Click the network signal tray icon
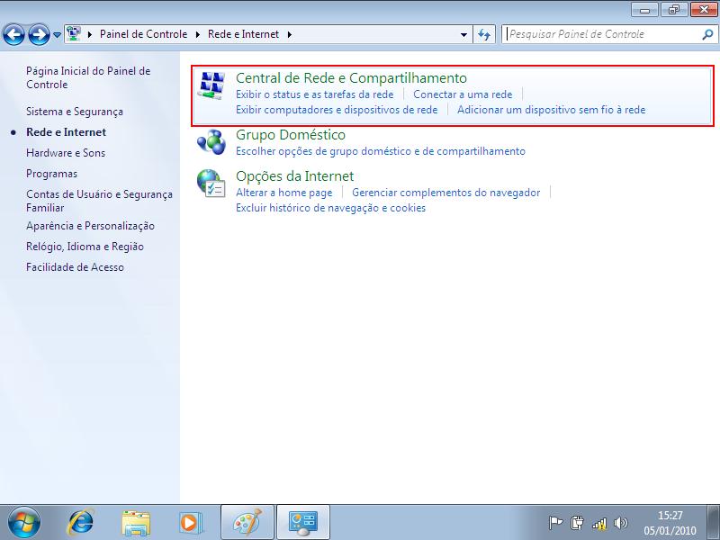 tap(599, 523)
